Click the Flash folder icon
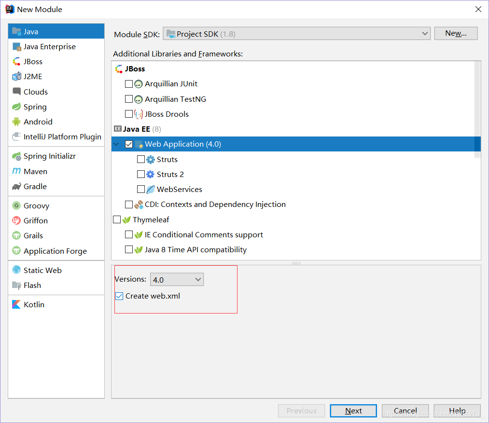The height and width of the screenshot is (423, 489). coord(16,285)
